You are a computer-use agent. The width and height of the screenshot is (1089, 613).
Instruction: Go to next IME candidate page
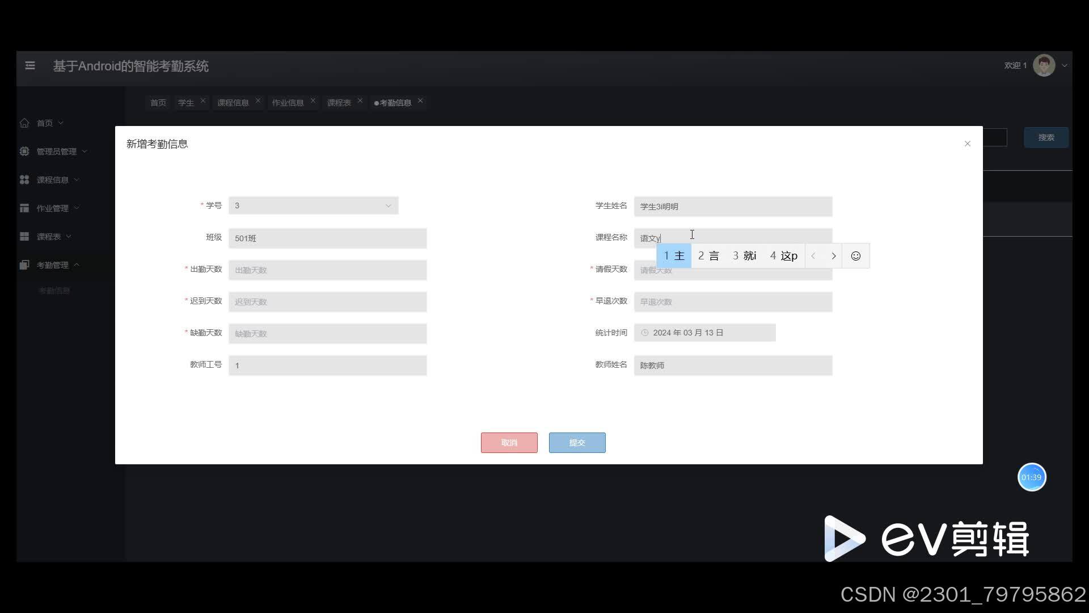[833, 256]
